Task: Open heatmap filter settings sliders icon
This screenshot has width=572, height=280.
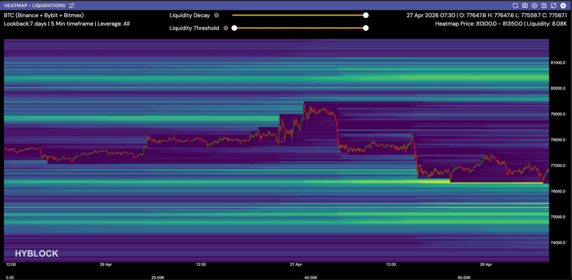Action: coord(71,5)
